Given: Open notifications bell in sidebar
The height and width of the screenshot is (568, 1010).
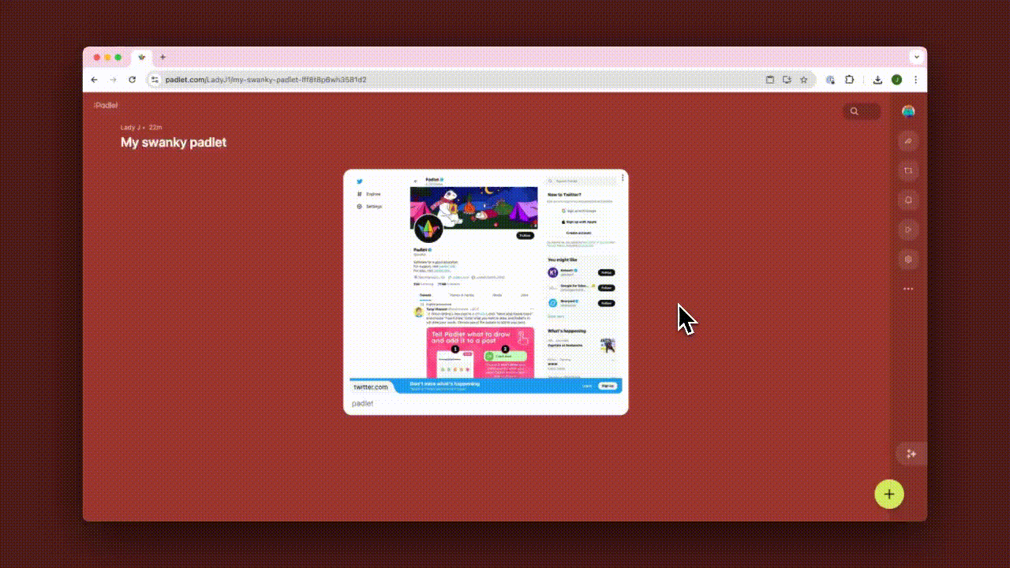Looking at the screenshot, I should click(908, 200).
